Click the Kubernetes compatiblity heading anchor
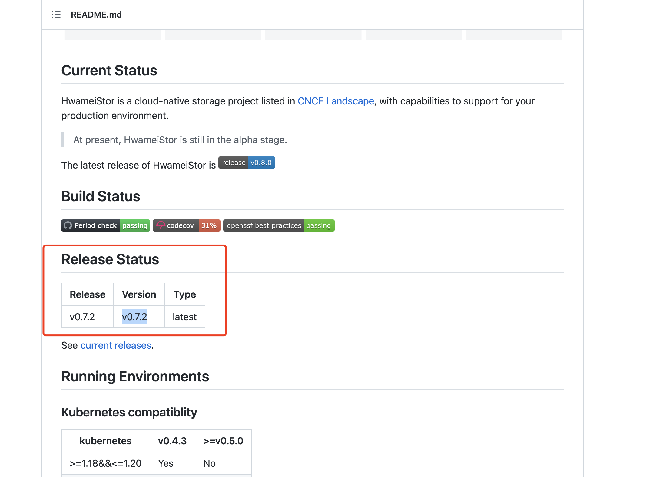Screen dimensions: 650x477 [x=129, y=412]
